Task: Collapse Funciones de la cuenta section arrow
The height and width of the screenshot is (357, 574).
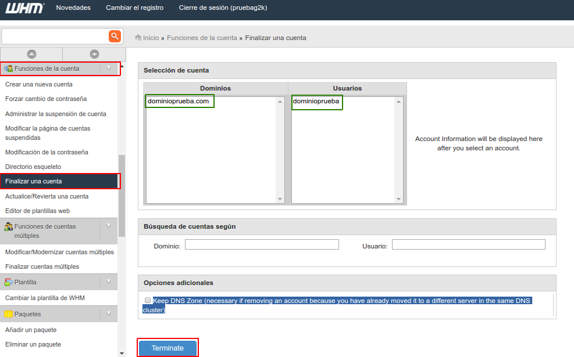Action: (x=109, y=68)
